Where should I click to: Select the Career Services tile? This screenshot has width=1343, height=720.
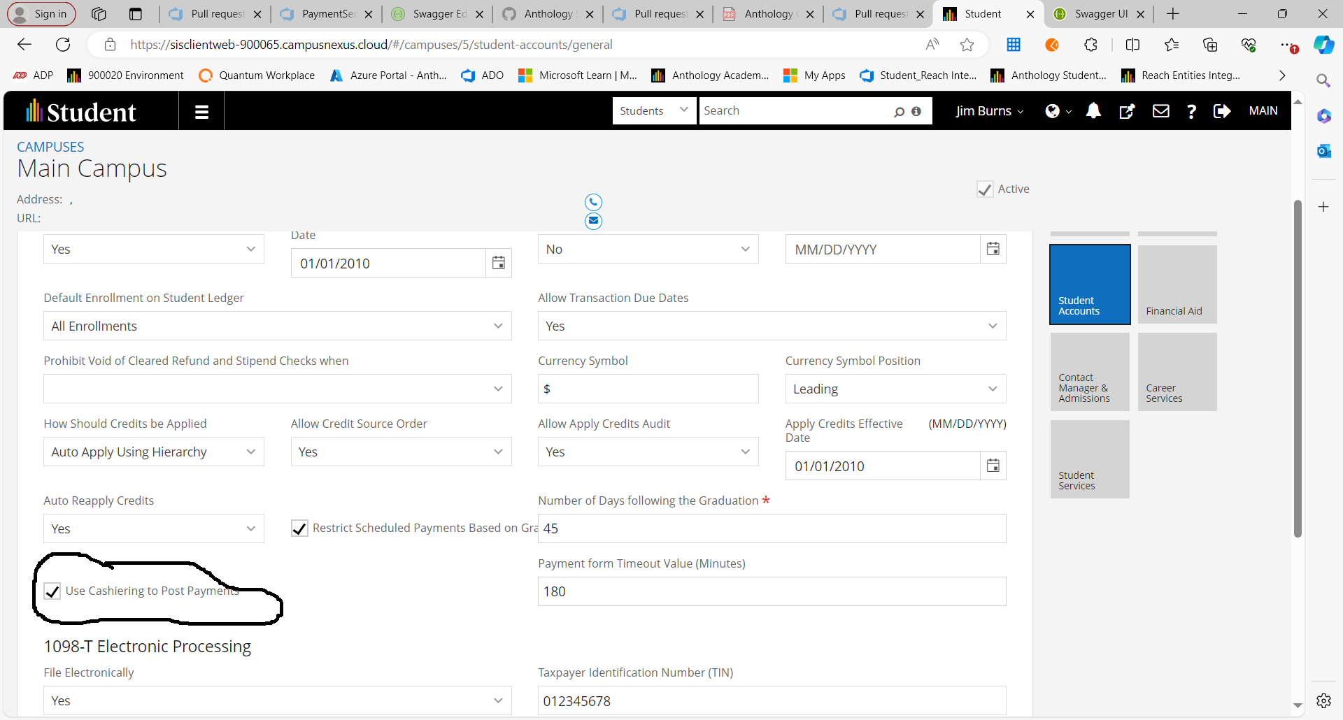click(x=1177, y=372)
